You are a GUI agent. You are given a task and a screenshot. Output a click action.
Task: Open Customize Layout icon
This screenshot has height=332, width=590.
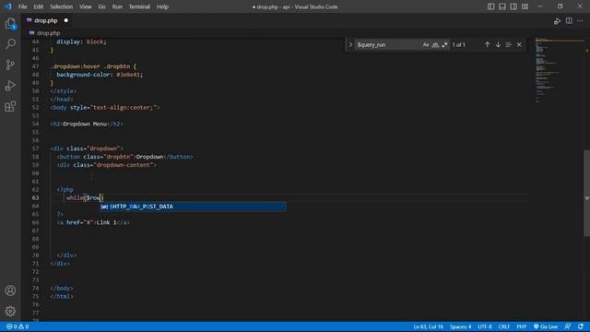[x=525, y=6]
